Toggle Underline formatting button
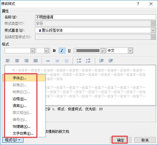 (69, 51)
